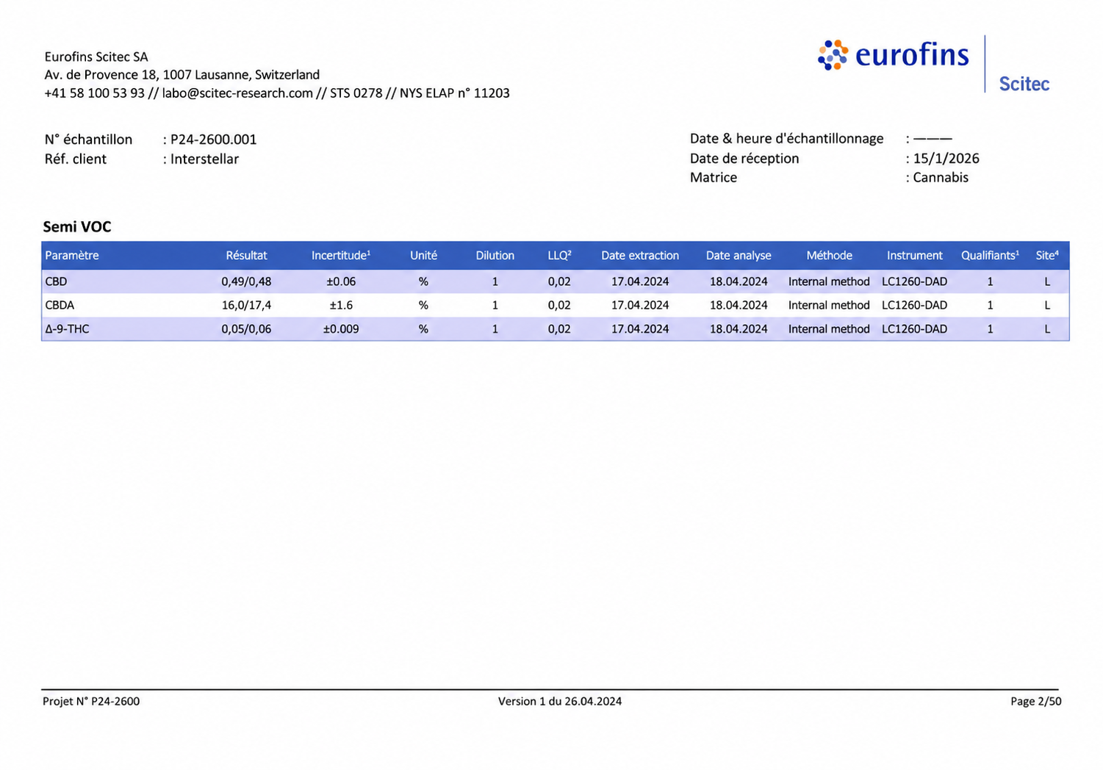Click the CBD row parameter cell

tap(56, 281)
